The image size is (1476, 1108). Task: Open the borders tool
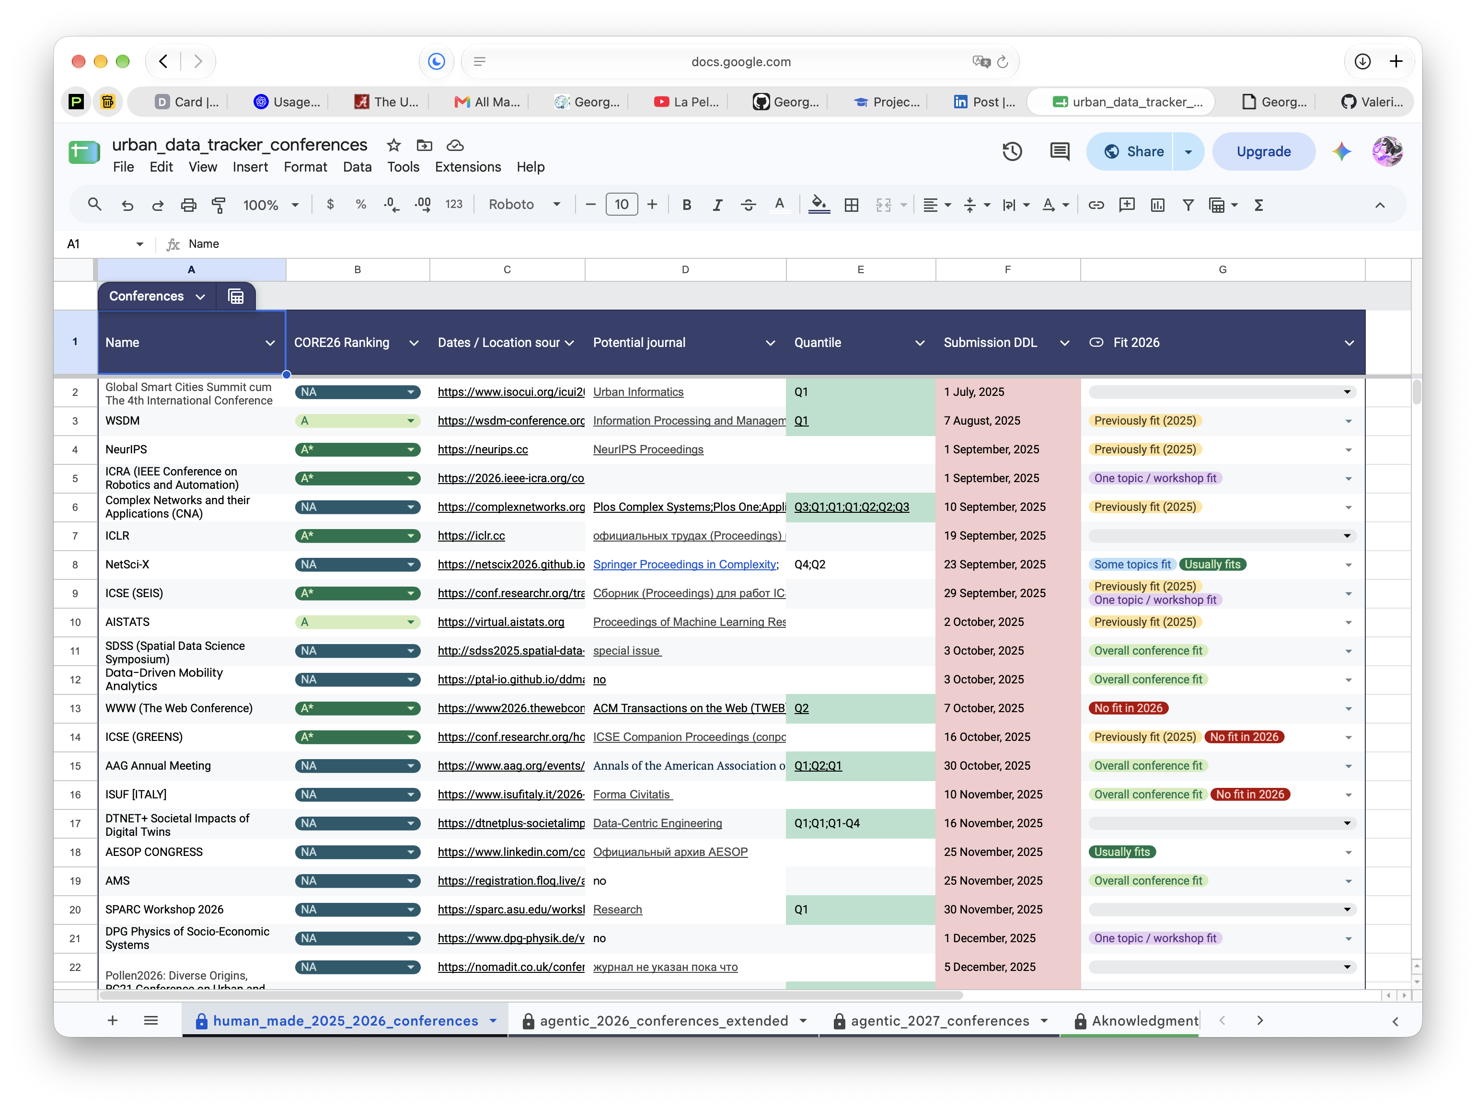click(851, 205)
